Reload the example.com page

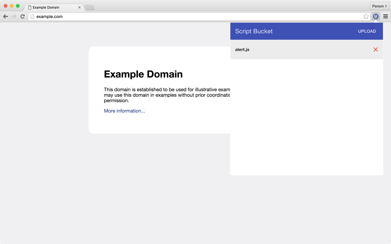point(23,16)
